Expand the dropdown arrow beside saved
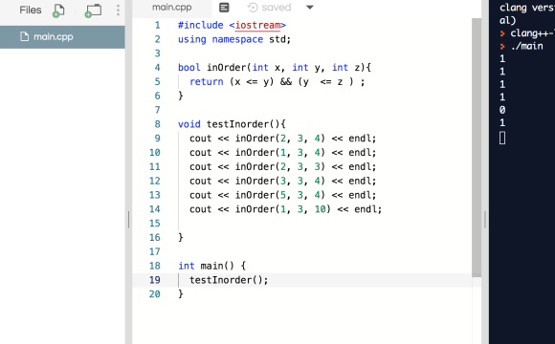The width and height of the screenshot is (555, 344). tap(310, 8)
